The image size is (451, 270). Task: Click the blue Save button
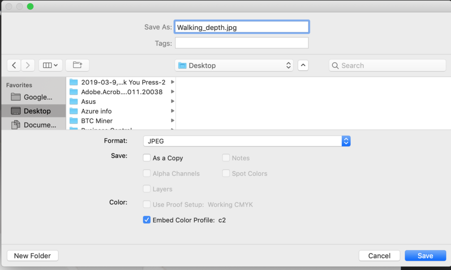click(x=425, y=255)
